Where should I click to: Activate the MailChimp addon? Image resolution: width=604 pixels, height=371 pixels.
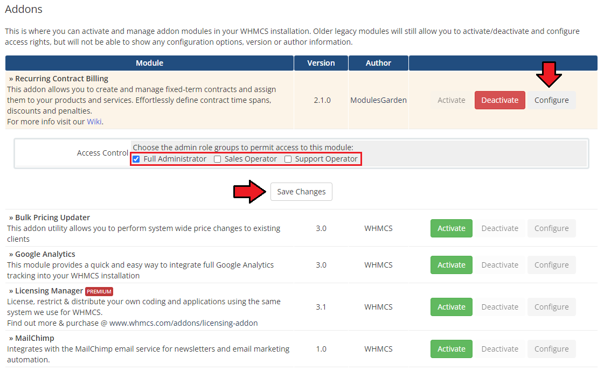click(452, 349)
